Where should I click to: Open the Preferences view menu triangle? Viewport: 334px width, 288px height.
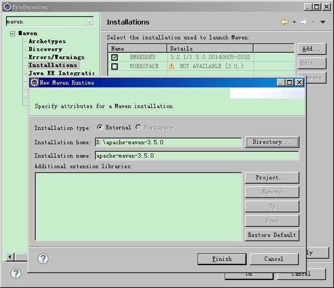[x=323, y=22]
